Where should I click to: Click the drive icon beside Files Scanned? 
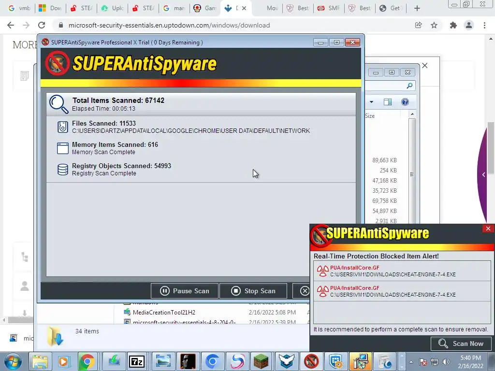coord(62,127)
